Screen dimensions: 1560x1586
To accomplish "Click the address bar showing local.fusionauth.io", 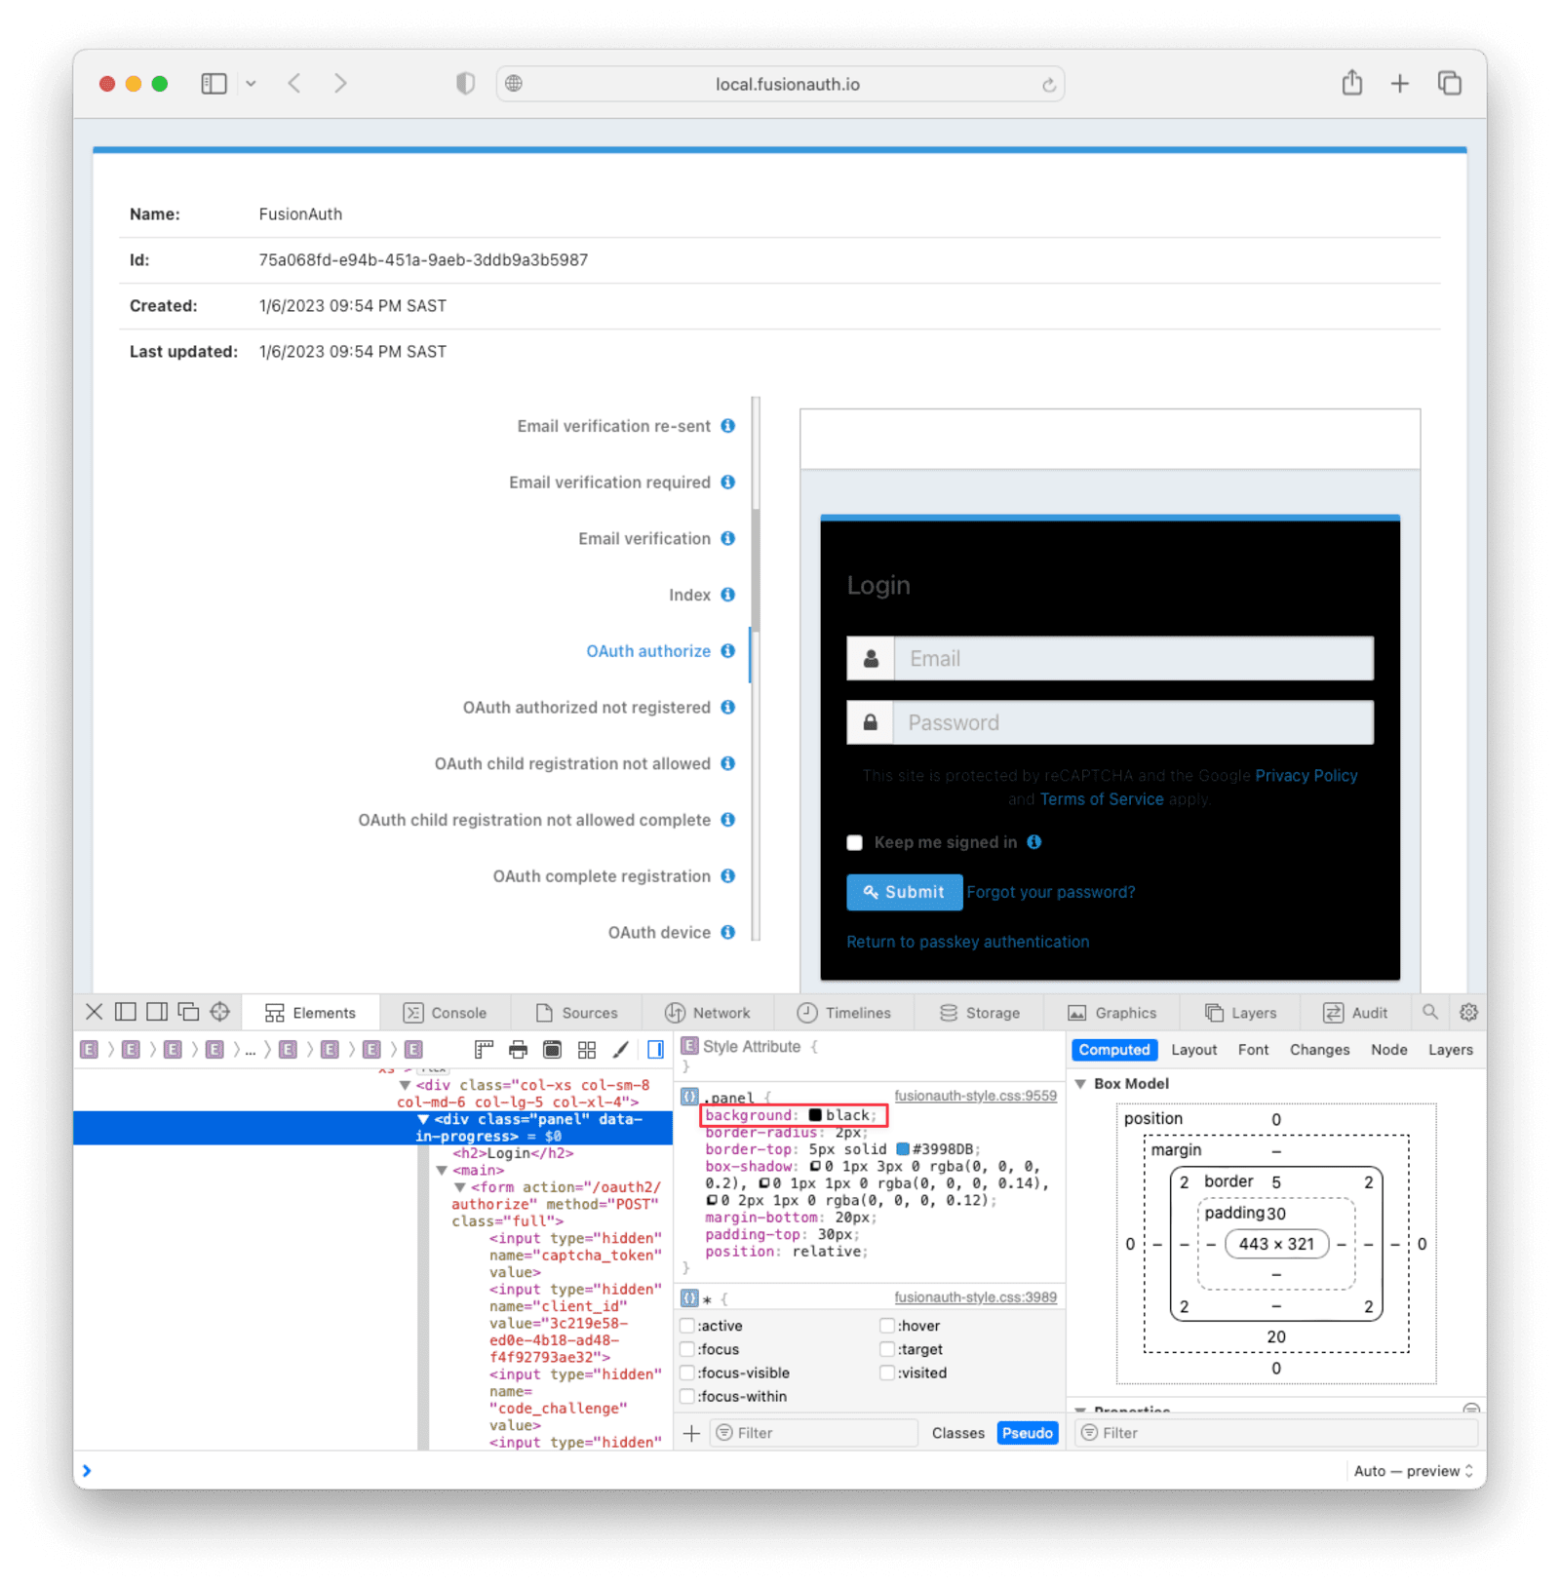I will 780,84.
